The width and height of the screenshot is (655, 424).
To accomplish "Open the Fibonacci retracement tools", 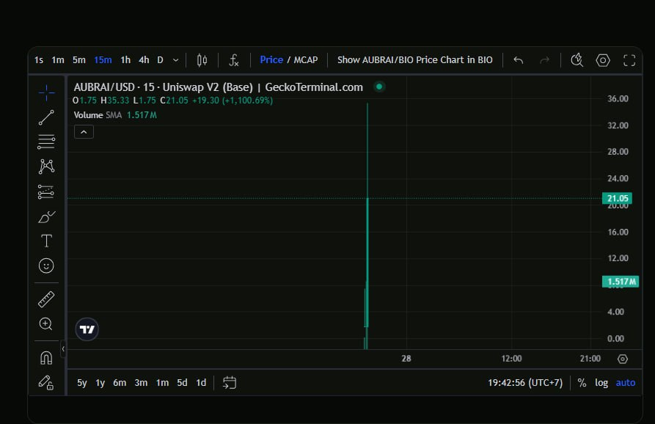I will (x=46, y=142).
